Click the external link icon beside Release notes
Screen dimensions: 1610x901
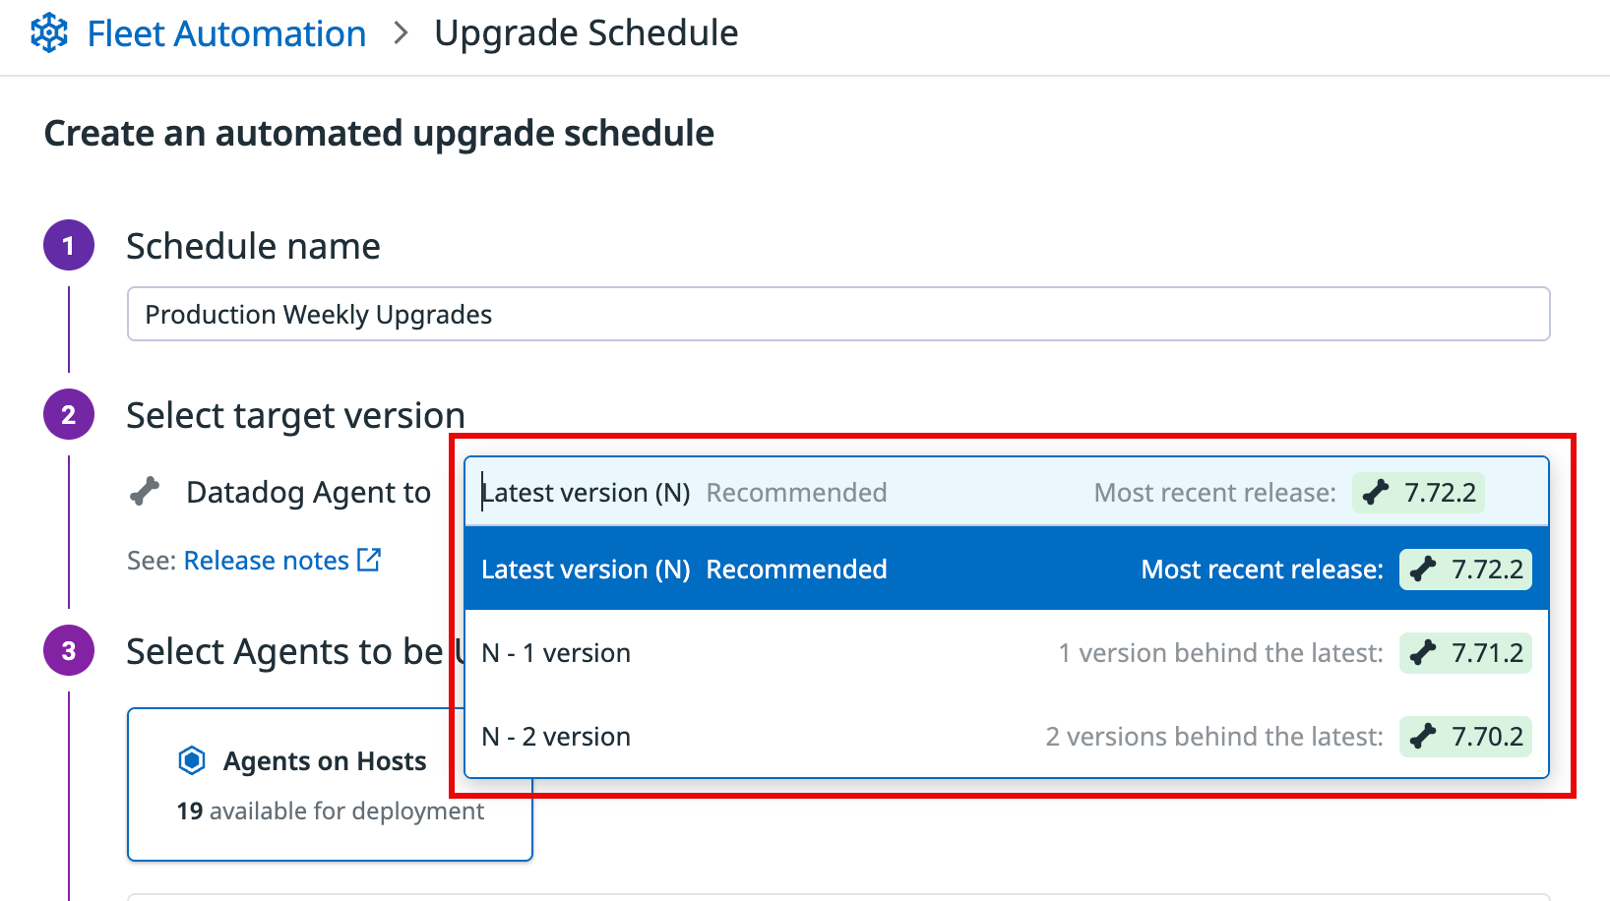(x=370, y=560)
